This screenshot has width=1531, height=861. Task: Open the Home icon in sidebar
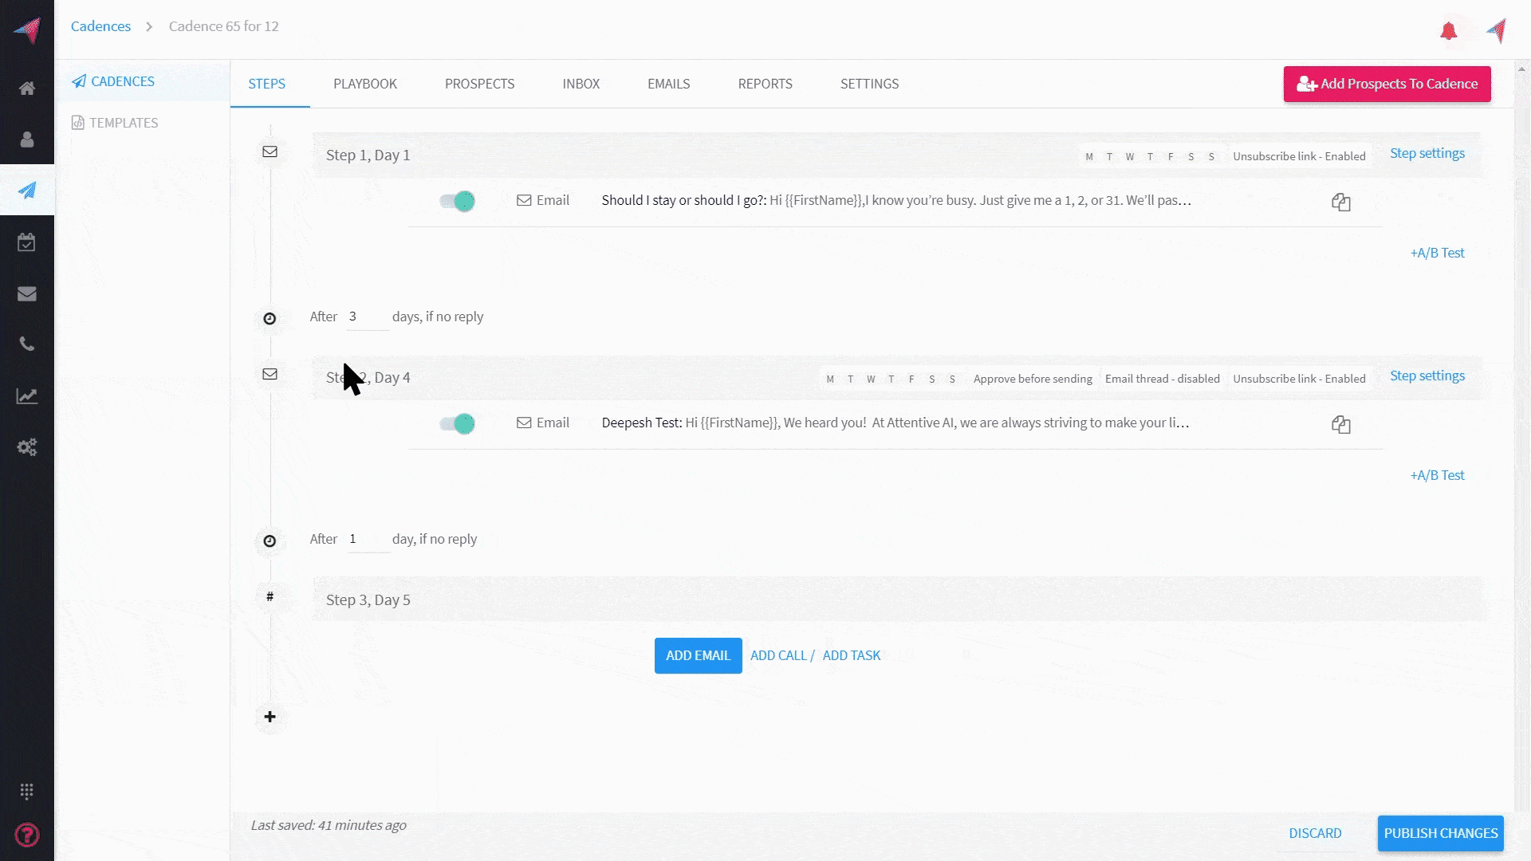(27, 88)
